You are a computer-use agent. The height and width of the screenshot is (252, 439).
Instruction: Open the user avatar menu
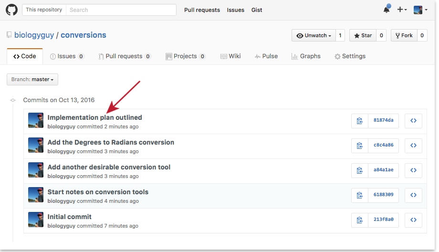click(x=420, y=10)
